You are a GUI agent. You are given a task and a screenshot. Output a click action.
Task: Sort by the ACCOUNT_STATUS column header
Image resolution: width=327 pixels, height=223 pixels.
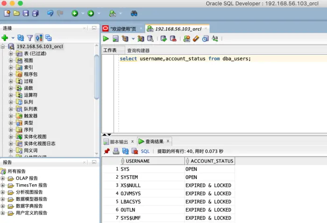(210, 161)
